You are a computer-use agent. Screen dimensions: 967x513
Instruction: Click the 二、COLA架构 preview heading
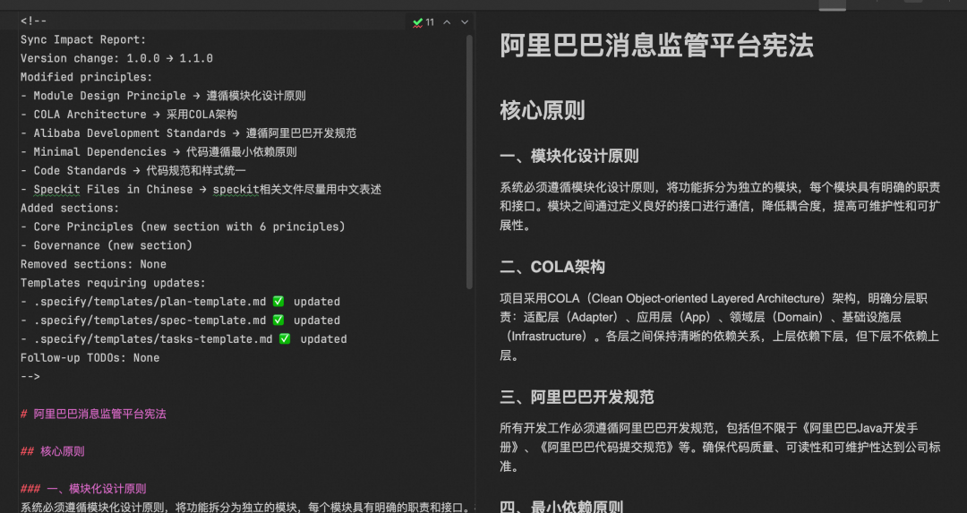click(x=552, y=267)
